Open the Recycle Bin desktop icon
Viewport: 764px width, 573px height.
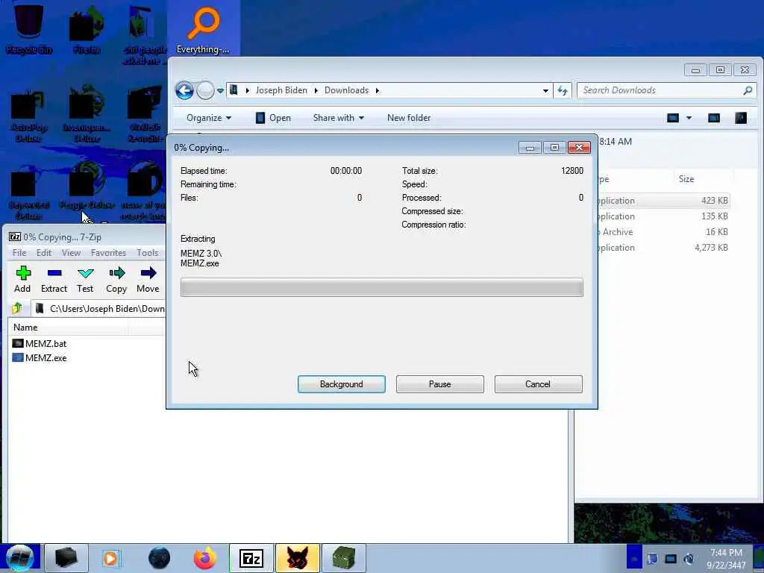(x=29, y=28)
